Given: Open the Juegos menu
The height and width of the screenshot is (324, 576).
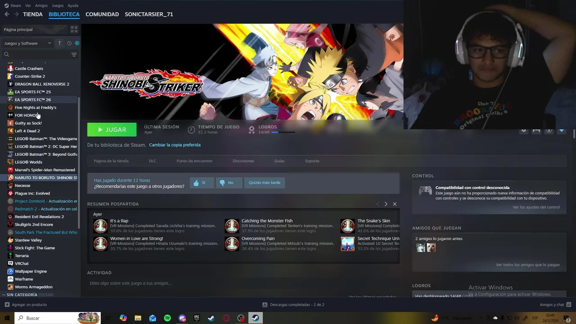Looking at the screenshot, I should (58, 5).
